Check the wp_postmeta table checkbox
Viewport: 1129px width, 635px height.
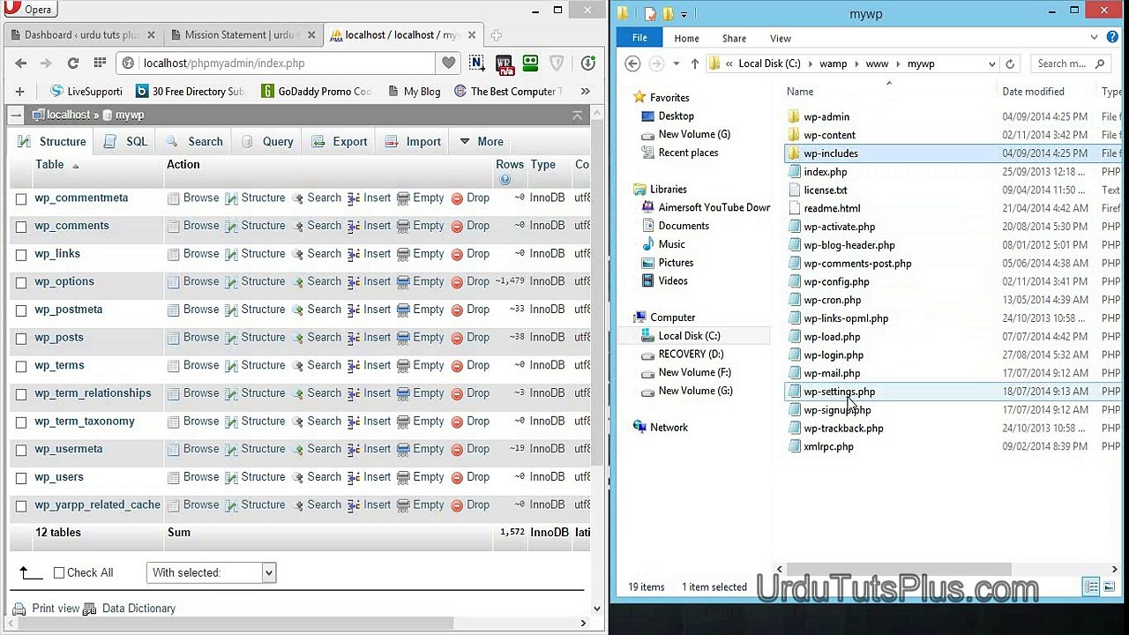tap(21, 310)
